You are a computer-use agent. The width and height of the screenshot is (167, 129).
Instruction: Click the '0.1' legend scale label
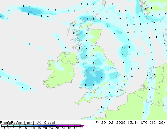click(x=3, y=128)
